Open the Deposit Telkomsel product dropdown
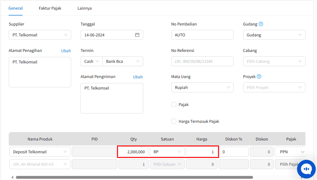 40,152
